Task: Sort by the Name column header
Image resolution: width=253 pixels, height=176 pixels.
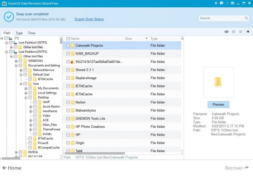Action: tap(75, 38)
